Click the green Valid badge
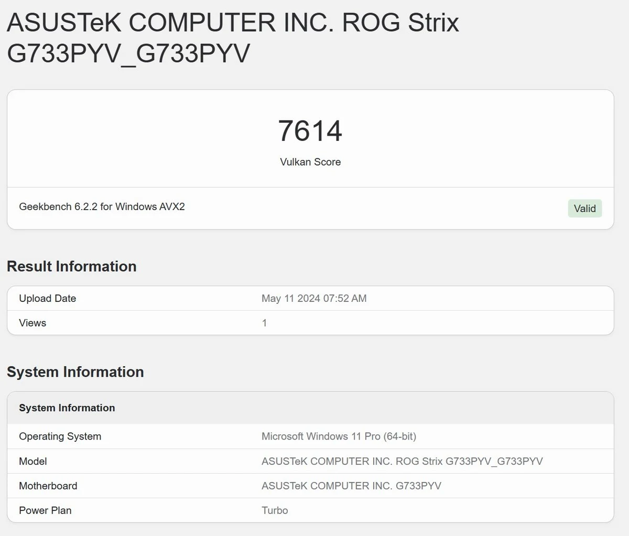This screenshot has width=629, height=536. pyautogui.click(x=584, y=209)
